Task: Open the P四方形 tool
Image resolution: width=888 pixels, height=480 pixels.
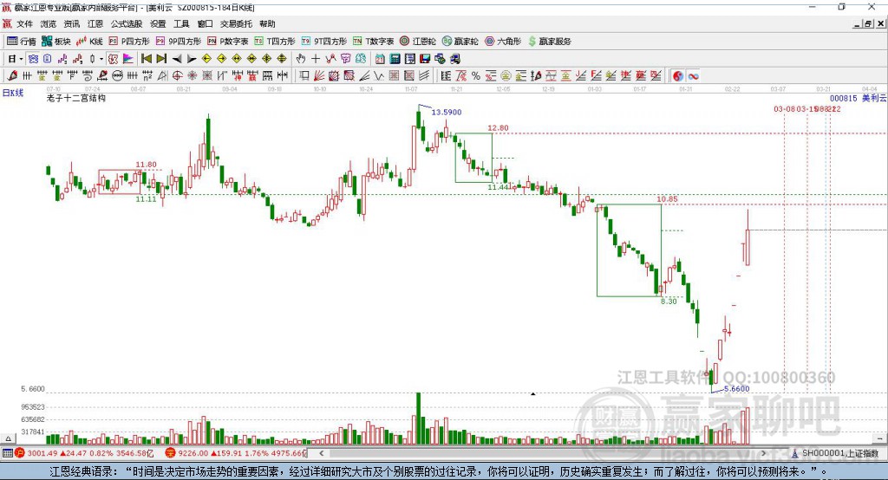Action: coord(129,42)
